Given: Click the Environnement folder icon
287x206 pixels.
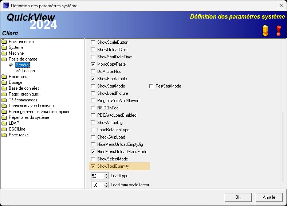Looking at the screenshot, I should (4, 42).
